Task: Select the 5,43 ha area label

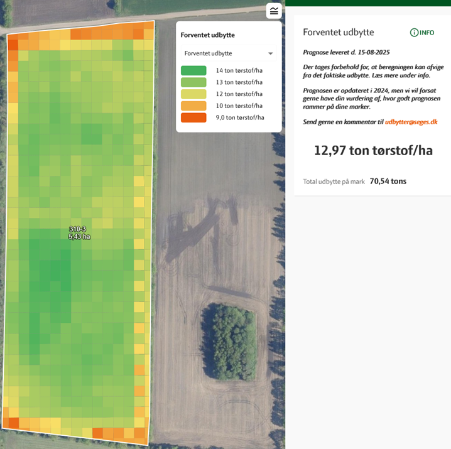Action: (80, 237)
